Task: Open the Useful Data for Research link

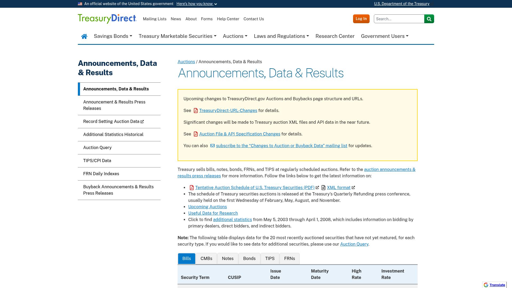Action: 213,213
